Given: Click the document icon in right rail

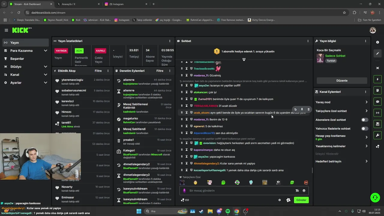Looking at the screenshot, I should (x=377, y=90).
